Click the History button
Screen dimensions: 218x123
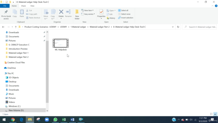(111, 18)
